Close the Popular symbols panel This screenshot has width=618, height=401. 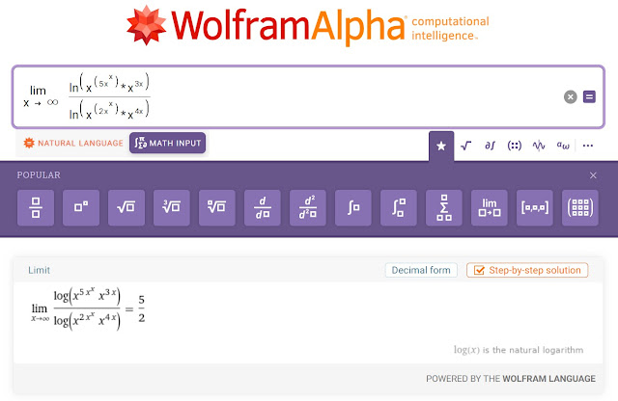tap(593, 175)
